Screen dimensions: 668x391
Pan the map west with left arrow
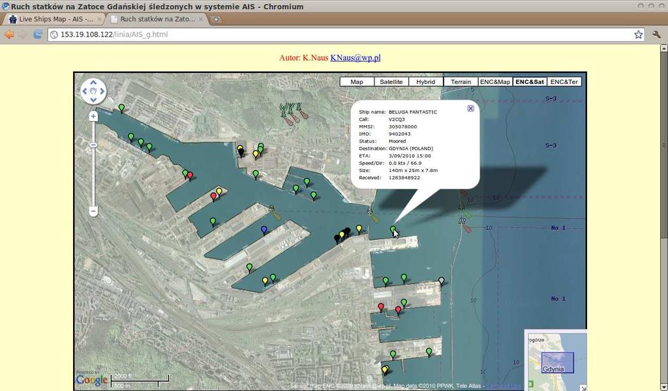click(x=84, y=91)
